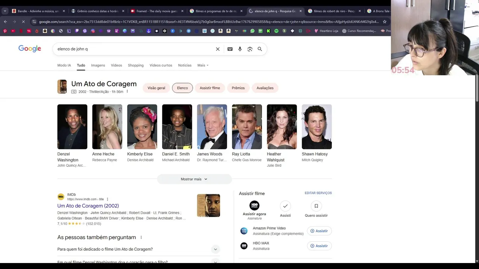479x269 pixels.
Task: Switch to the Imagens tab
Action: pyautogui.click(x=98, y=65)
